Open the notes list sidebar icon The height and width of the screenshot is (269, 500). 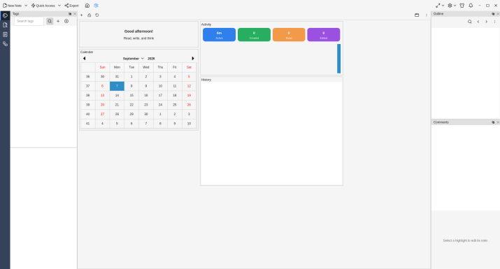[5, 34]
